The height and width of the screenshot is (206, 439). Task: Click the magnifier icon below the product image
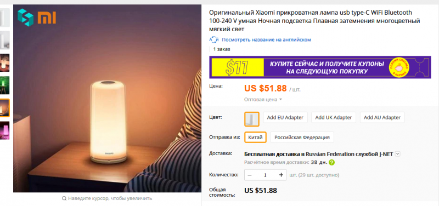pos(64,198)
